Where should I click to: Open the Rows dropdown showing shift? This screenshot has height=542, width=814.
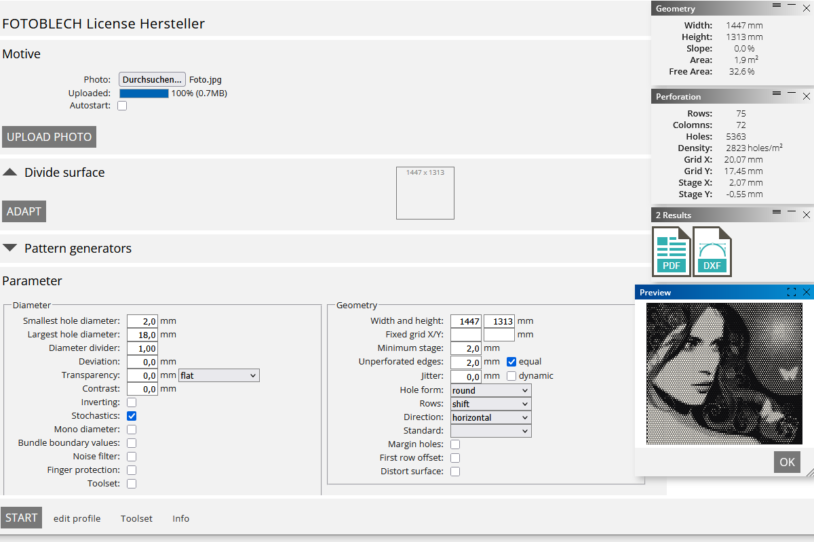point(491,404)
